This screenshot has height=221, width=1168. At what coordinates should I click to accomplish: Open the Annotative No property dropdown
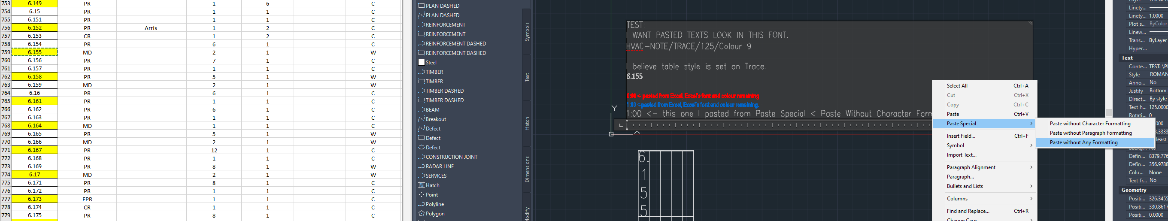click(x=1158, y=83)
